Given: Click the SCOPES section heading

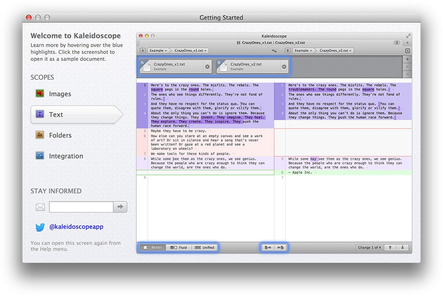Looking at the screenshot, I should coord(42,77).
